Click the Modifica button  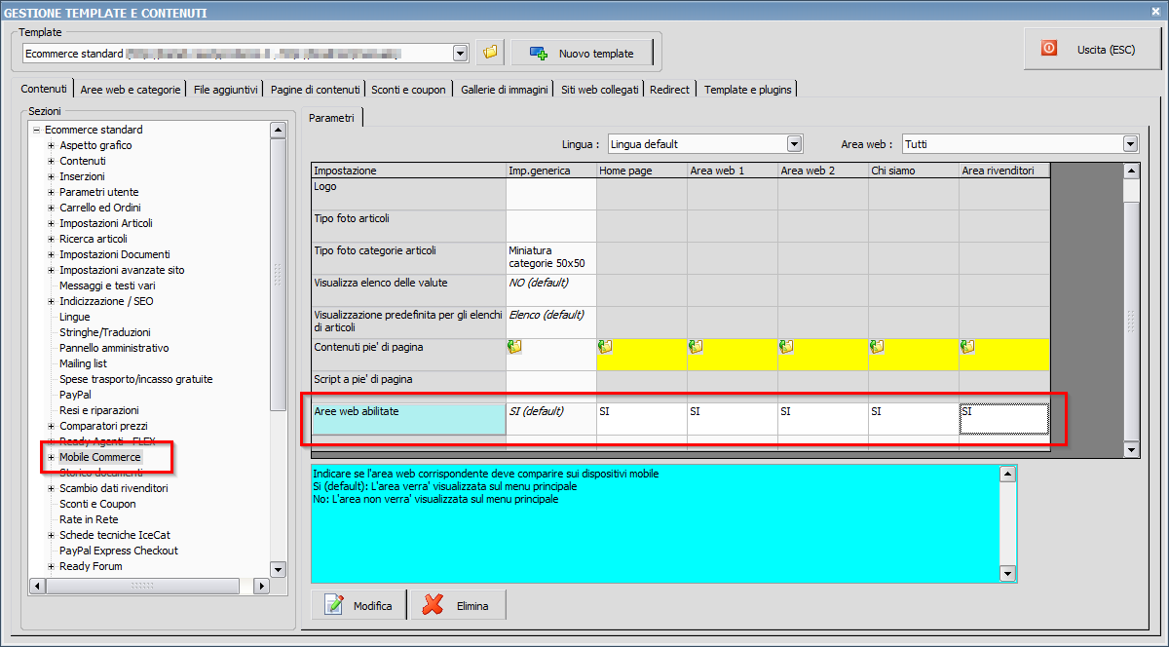(x=360, y=605)
